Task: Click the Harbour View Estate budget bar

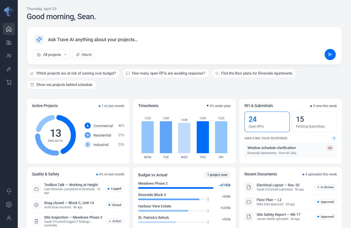Action: [x=173, y=211]
